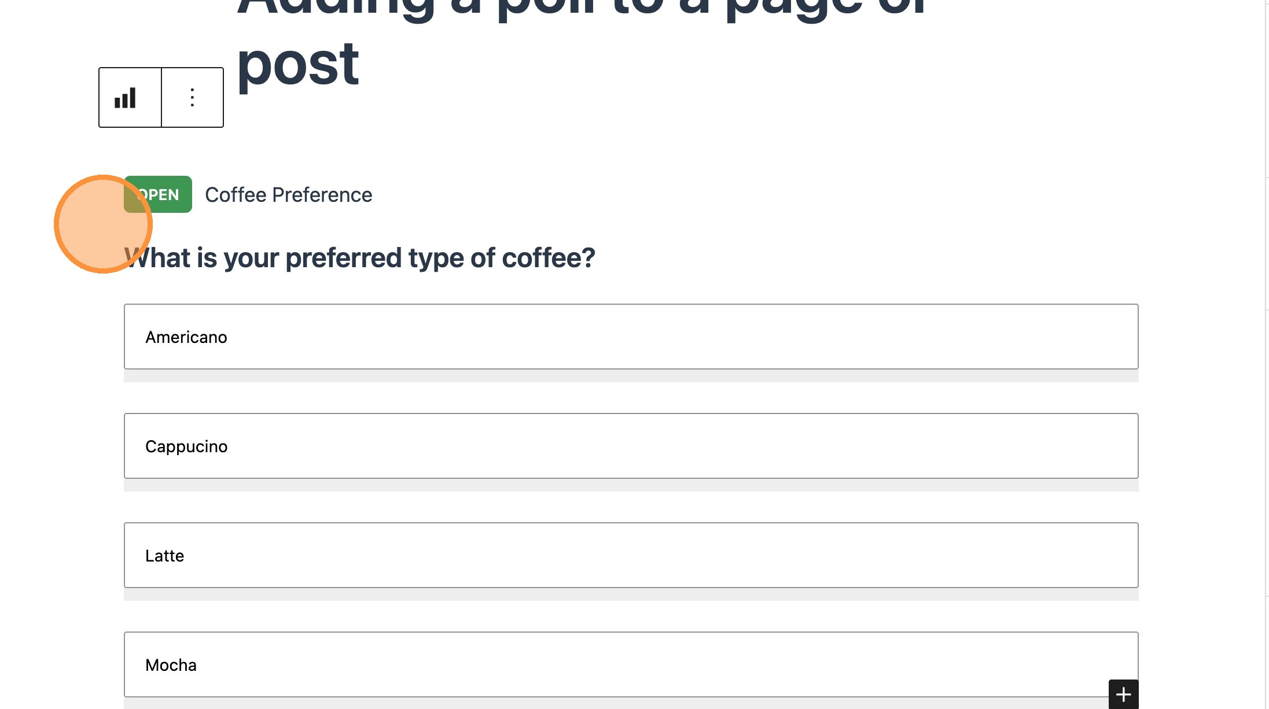
Task: Click the vertical scrollbar at right edge
Action: (x=1267, y=347)
